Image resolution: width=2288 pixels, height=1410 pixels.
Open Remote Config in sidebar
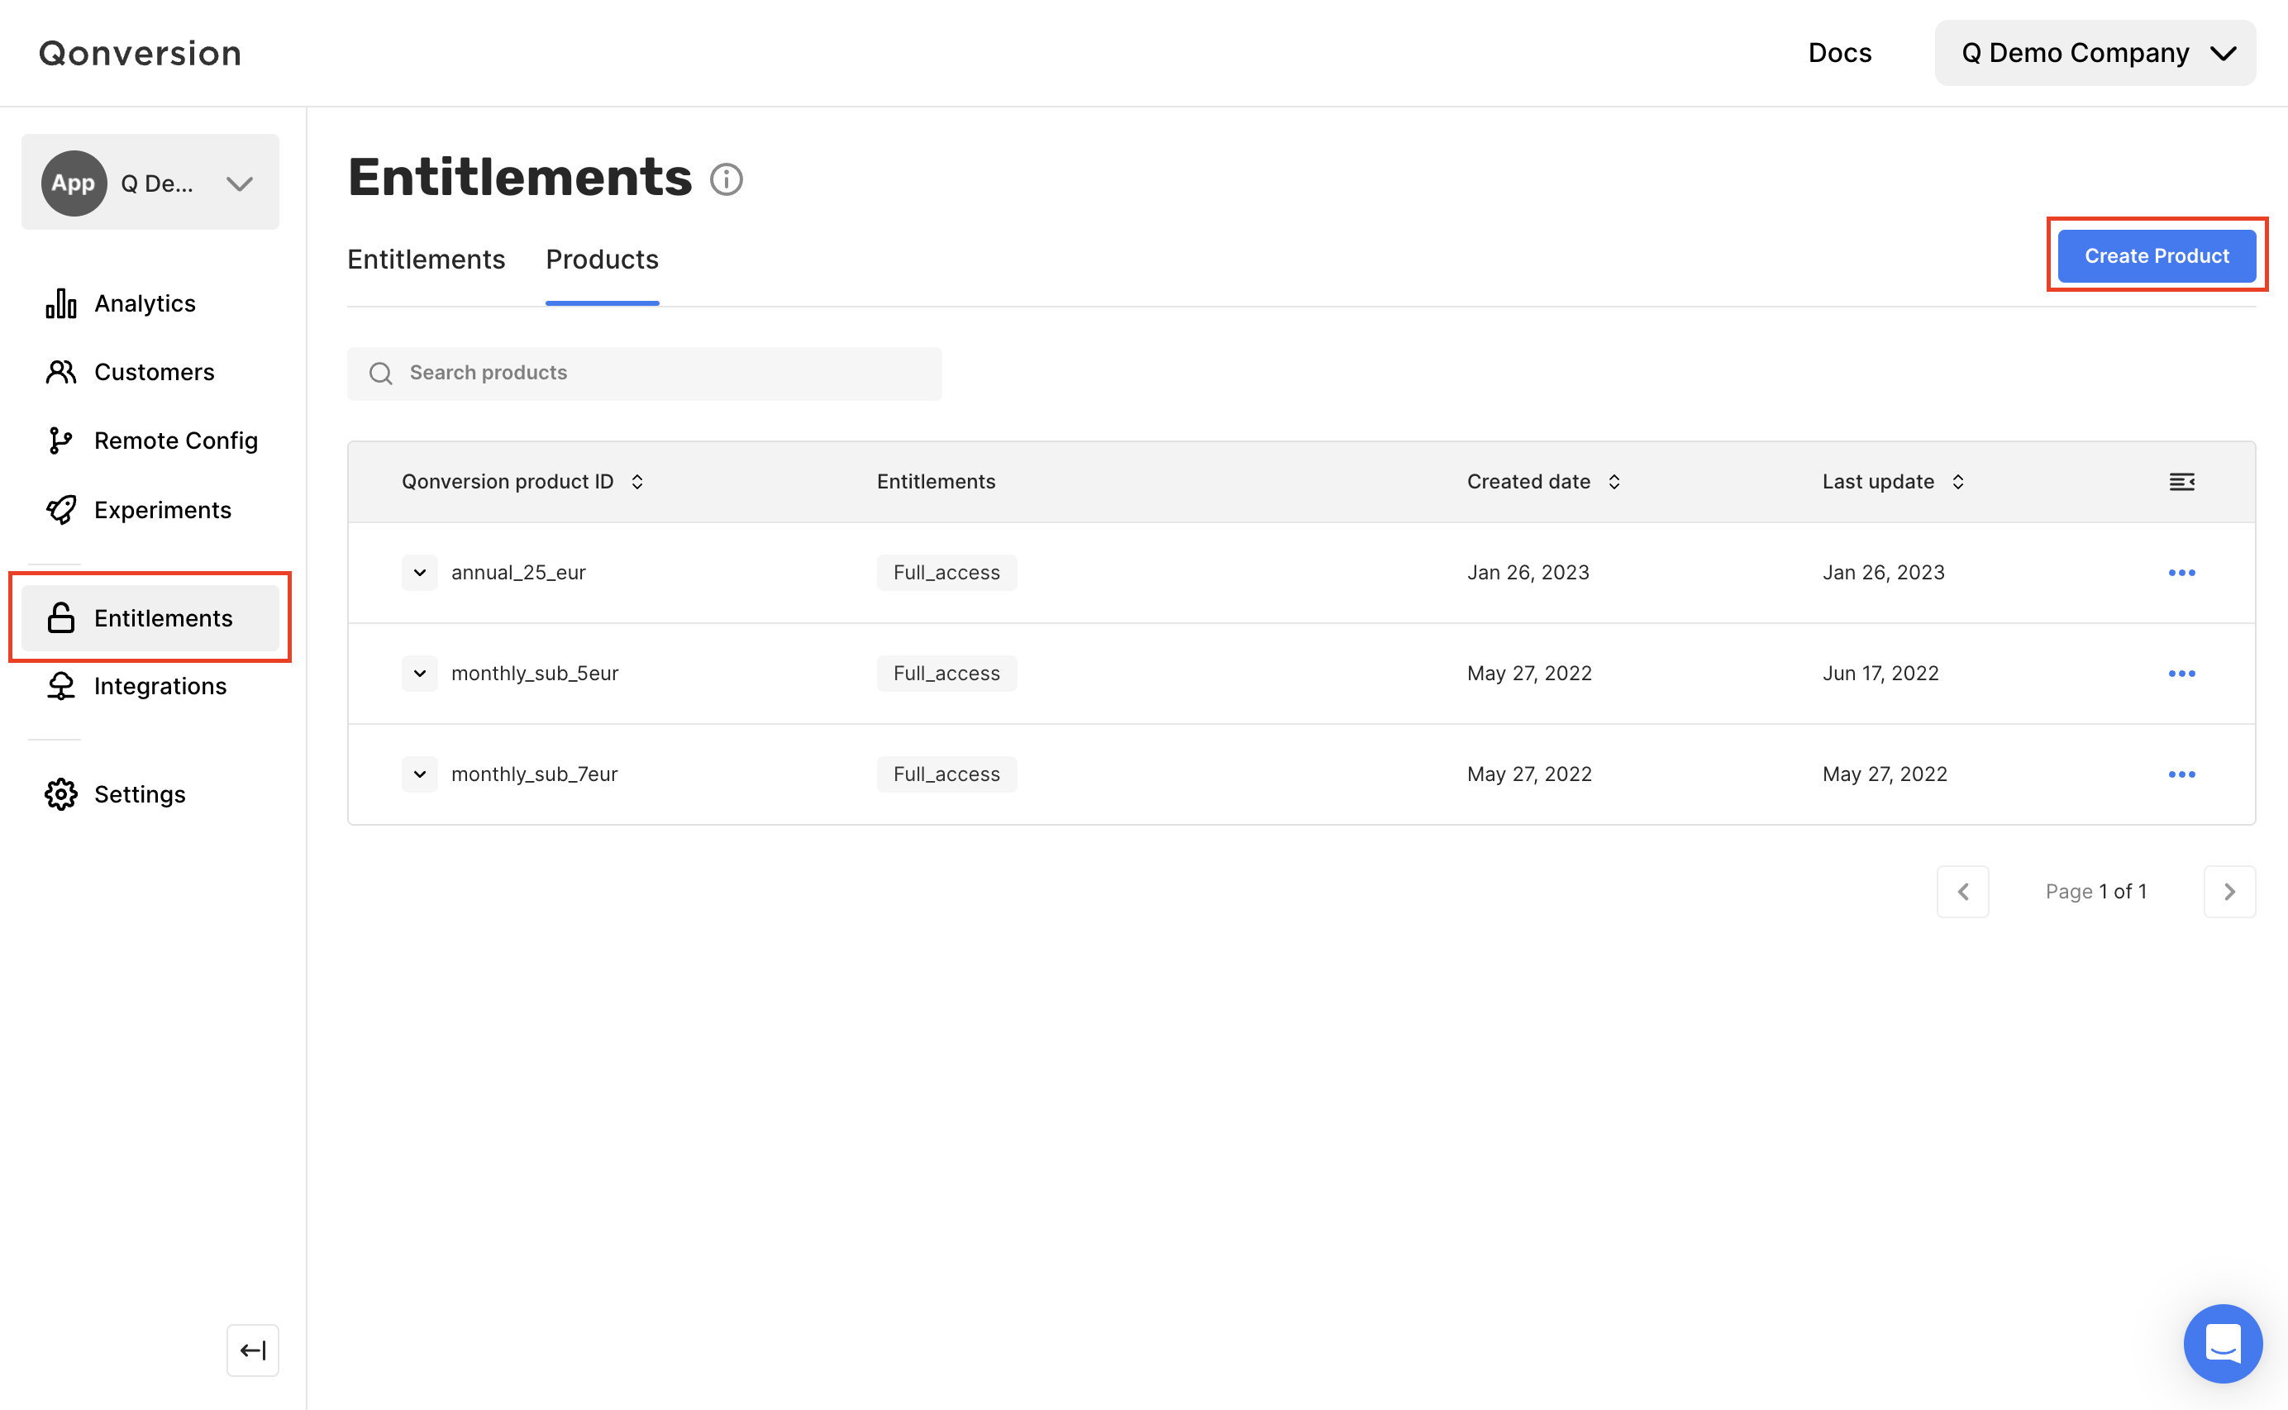[175, 441]
